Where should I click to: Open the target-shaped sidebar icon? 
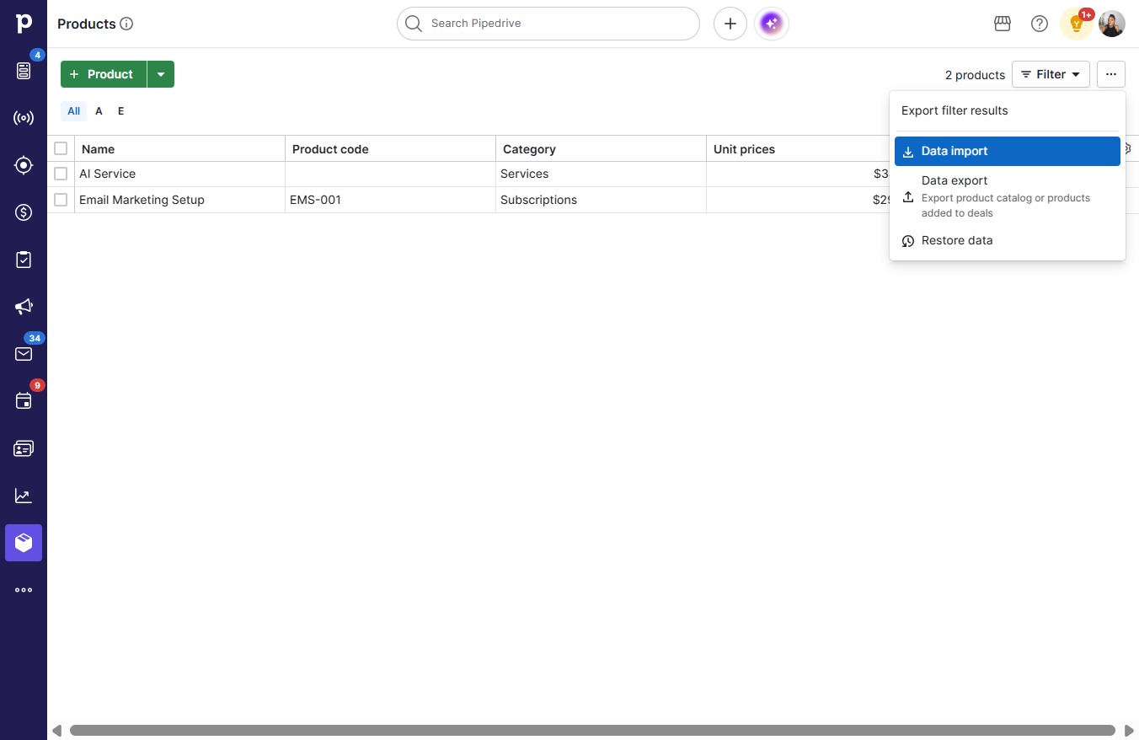coord(24,165)
